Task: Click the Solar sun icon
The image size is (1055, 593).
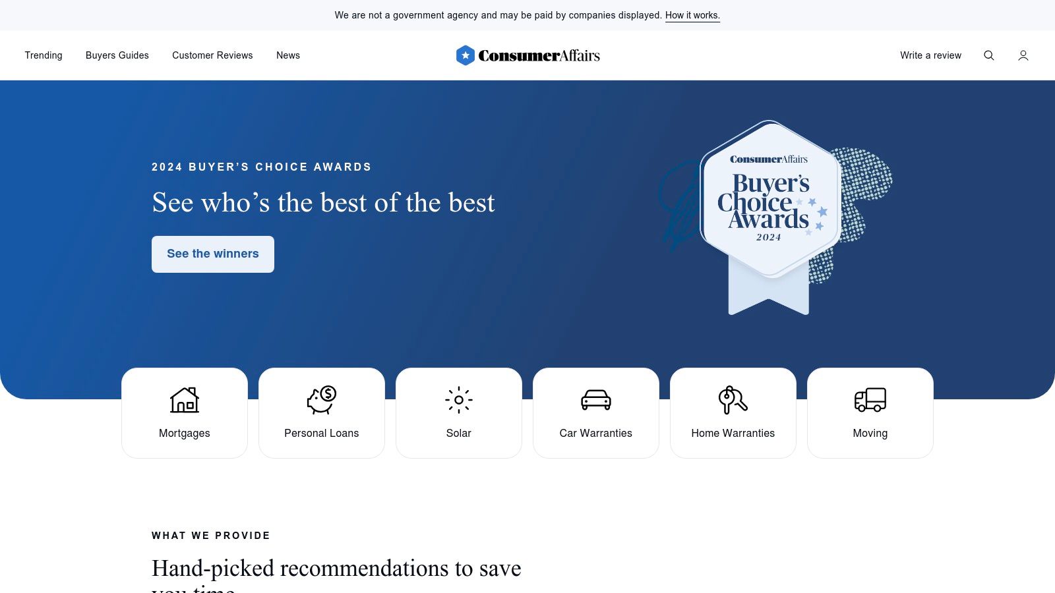Action: 459,400
